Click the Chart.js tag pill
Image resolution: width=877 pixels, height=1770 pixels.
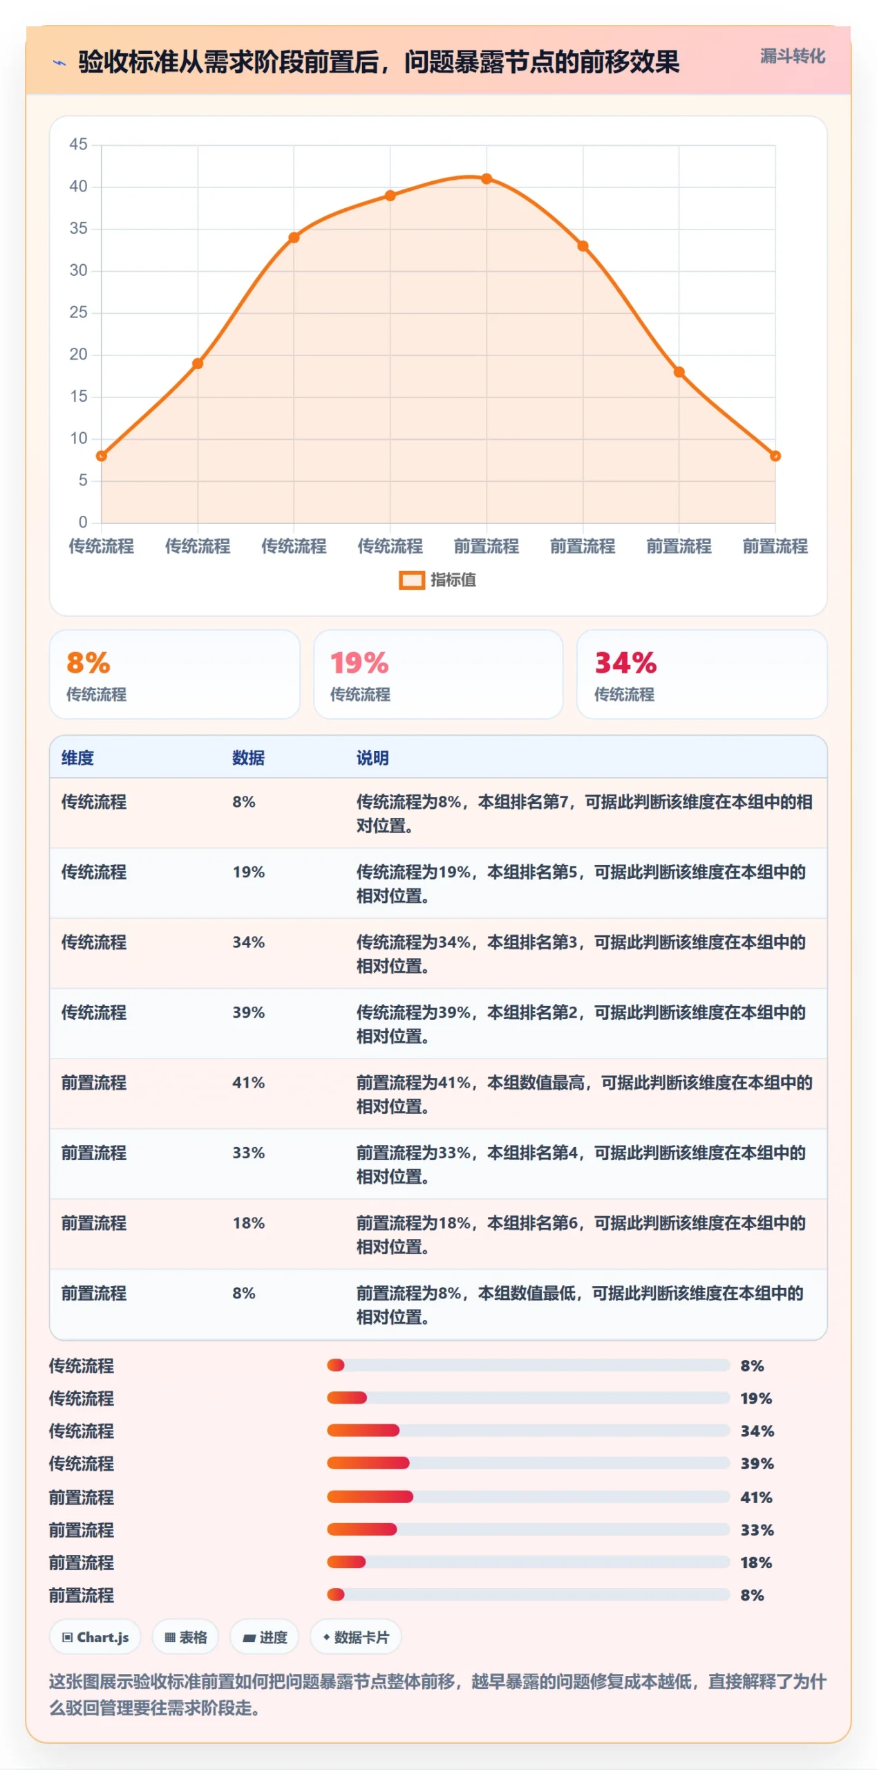pos(95,1637)
